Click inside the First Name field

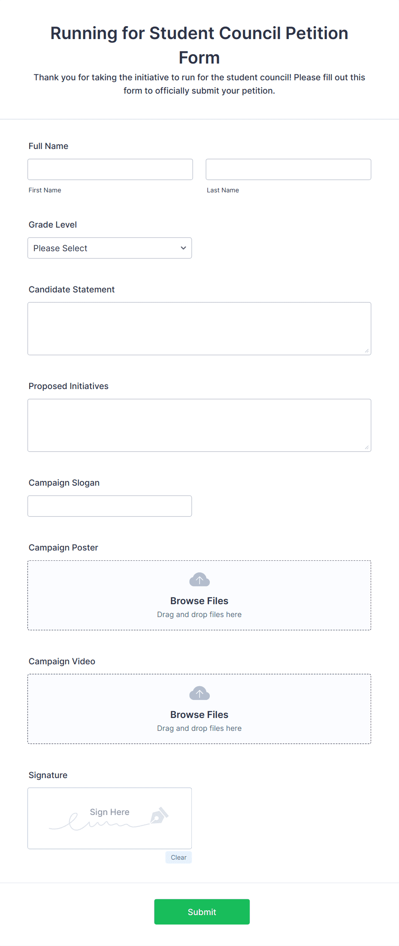tap(110, 169)
